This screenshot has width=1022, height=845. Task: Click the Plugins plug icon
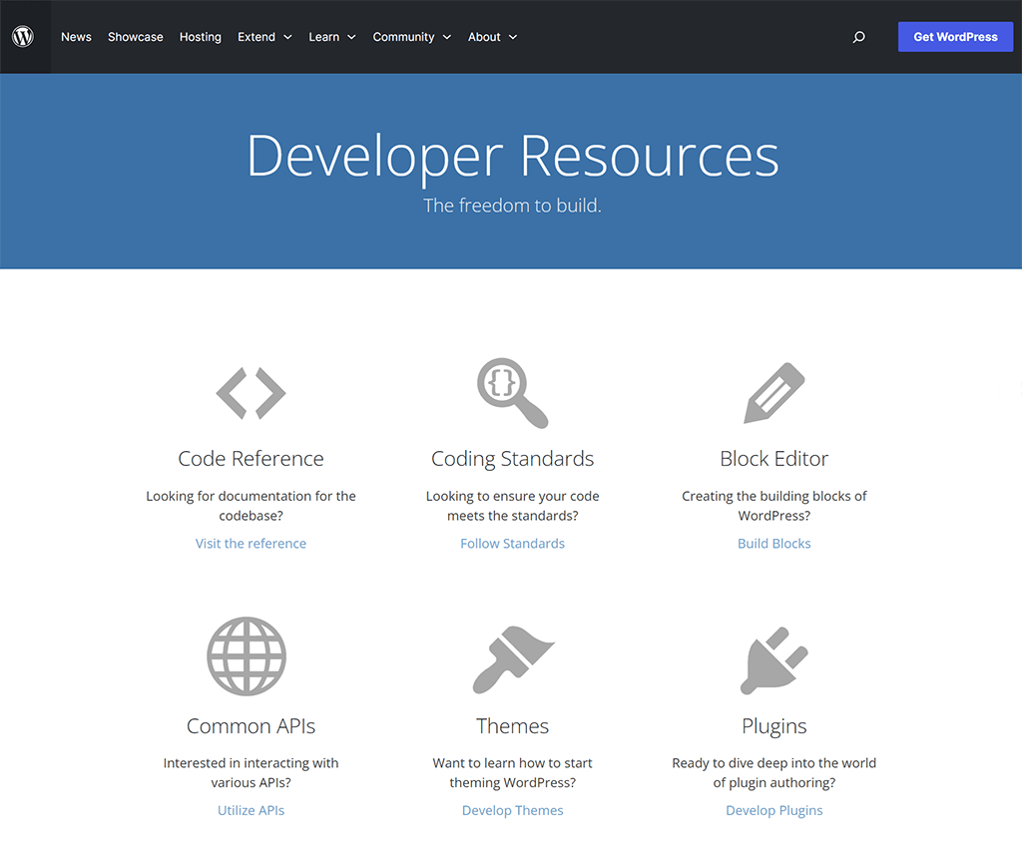(x=774, y=659)
